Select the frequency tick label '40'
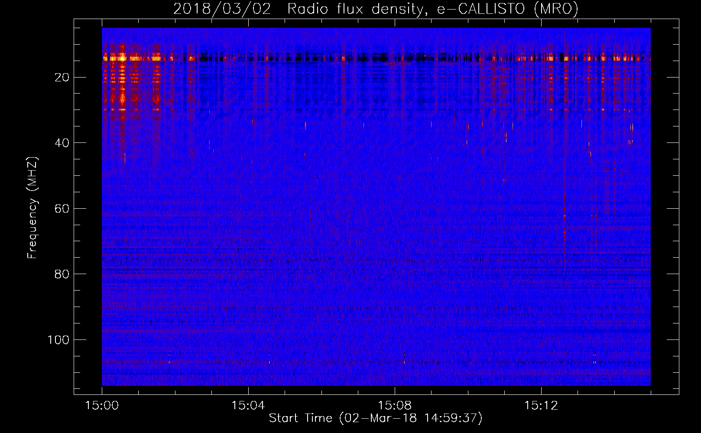This screenshot has width=701, height=433. pyautogui.click(x=62, y=143)
